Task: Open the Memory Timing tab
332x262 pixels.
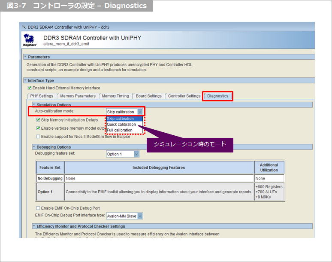Action: click(115, 96)
